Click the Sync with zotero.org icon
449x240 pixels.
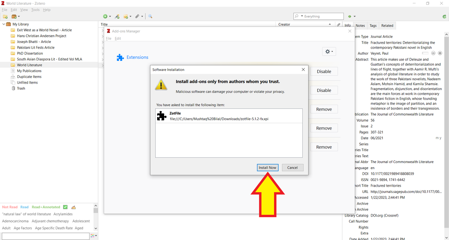(x=444, y=16)
